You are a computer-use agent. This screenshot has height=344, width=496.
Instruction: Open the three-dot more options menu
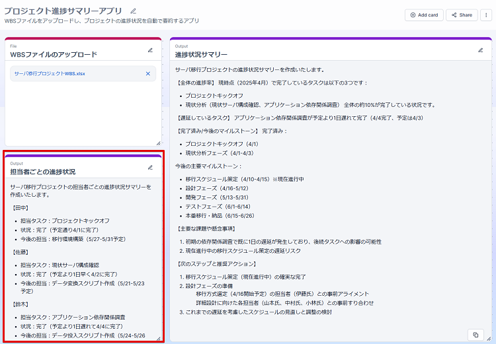pyautogui.click(x=486, y=15)
